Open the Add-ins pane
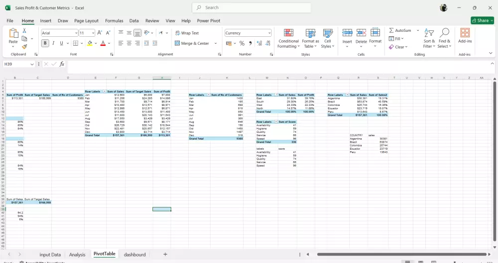Image resolution: width=498 pixels, height=263 pixels. 465,35
